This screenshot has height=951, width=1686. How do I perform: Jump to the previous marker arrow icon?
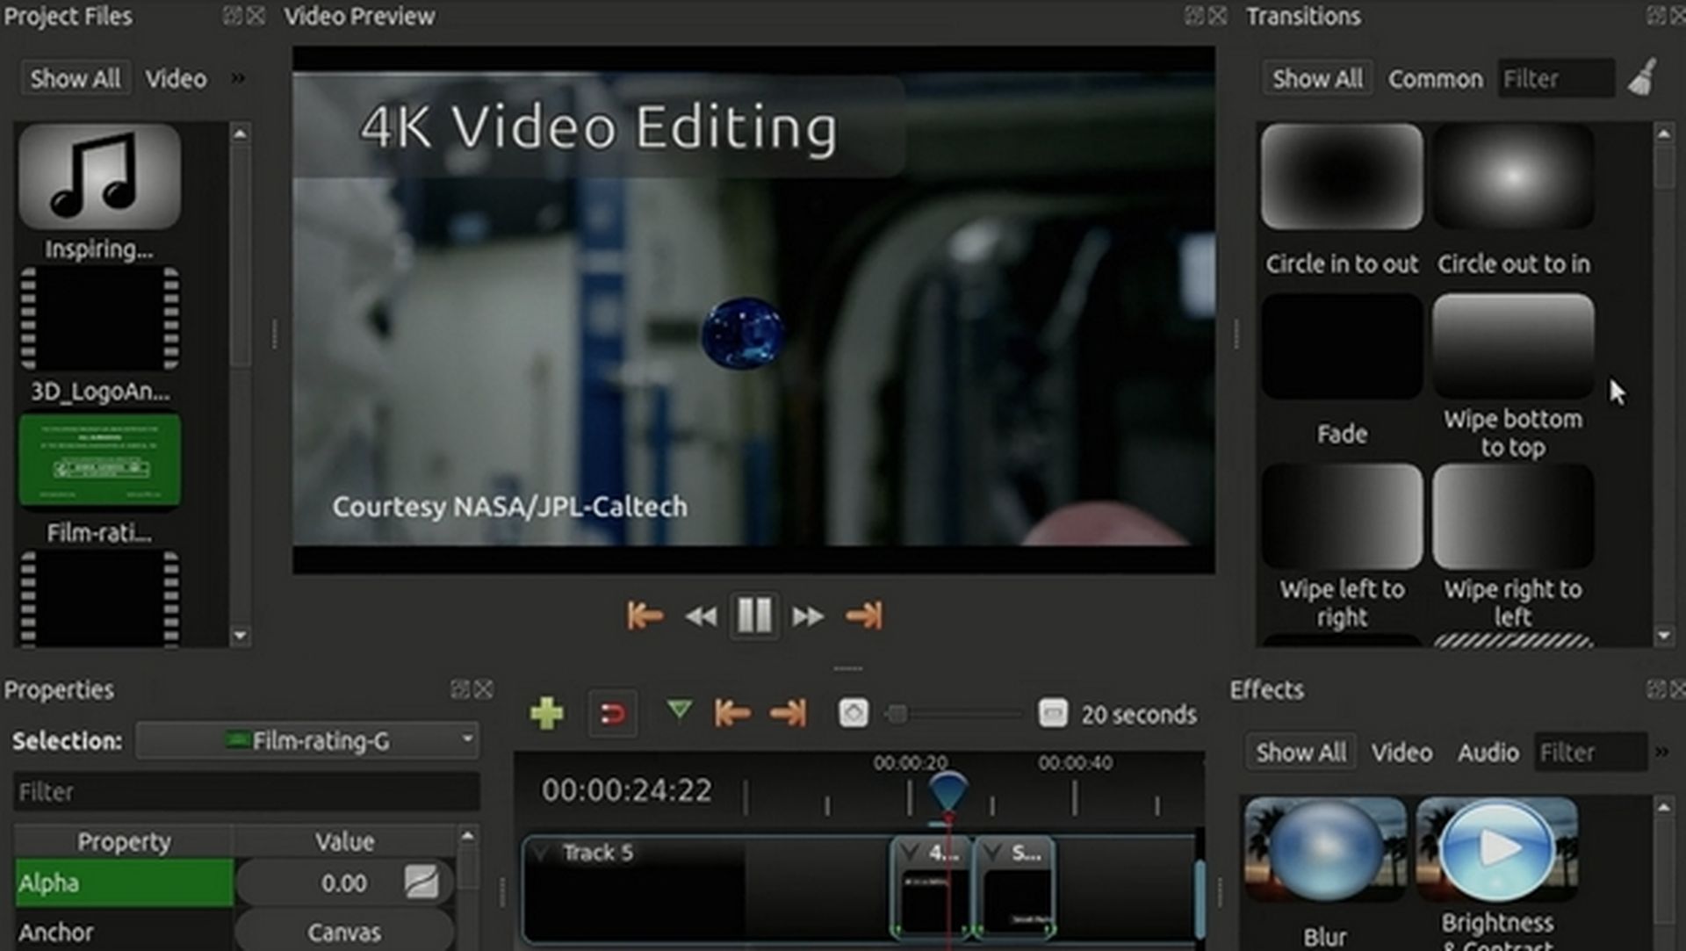coord(731,713)
